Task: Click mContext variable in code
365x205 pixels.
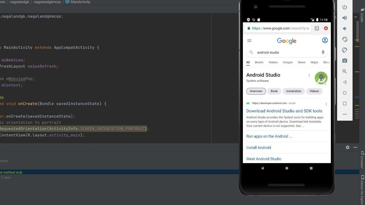Action: [x=12, y=85]
